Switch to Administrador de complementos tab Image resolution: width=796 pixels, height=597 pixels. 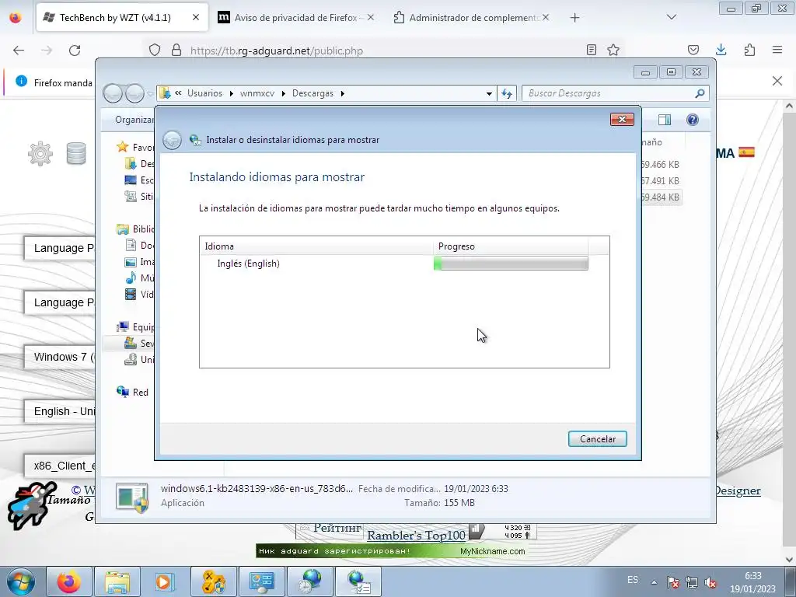pos(472,17)
